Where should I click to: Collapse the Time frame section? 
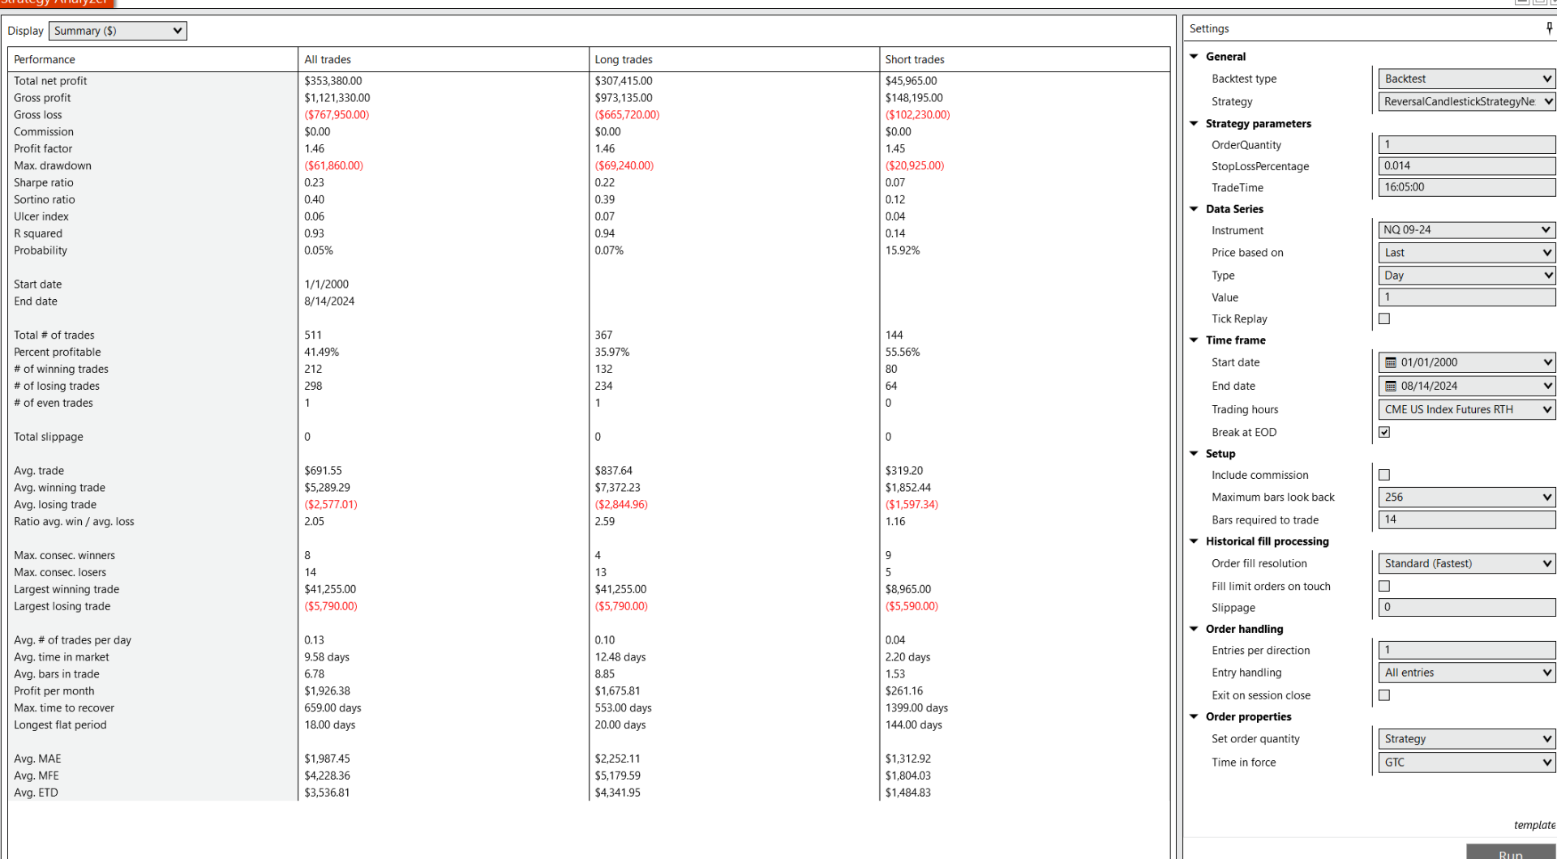coord(1194,340)
